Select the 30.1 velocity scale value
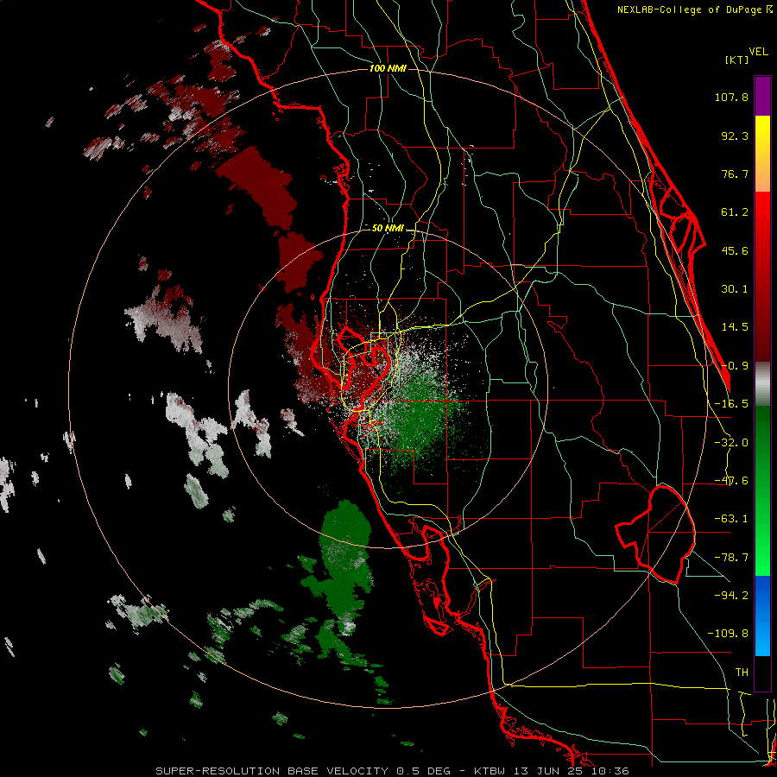777x777 pixels. click(735, 289)
